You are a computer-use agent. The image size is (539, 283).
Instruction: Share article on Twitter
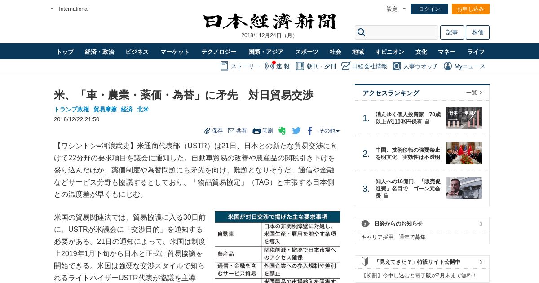[296, 131]
